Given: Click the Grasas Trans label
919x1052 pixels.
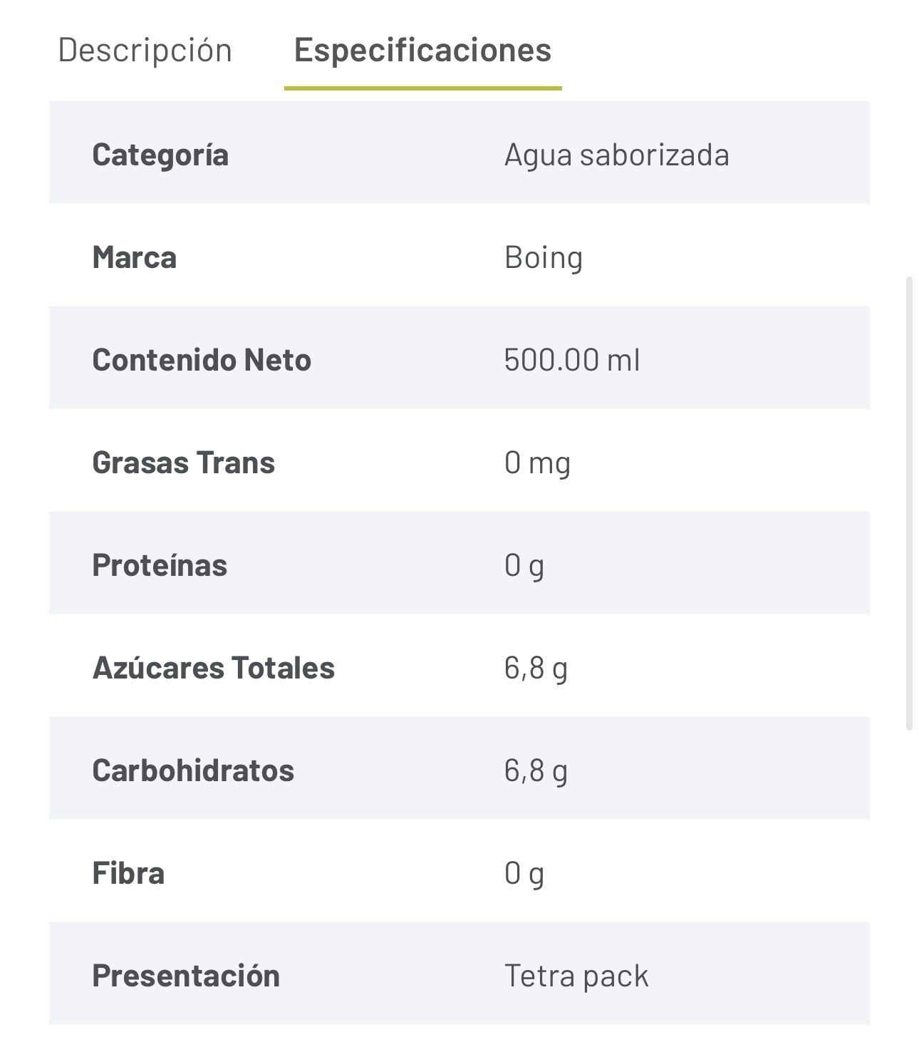Looking at the screenshot, I should (184, 463).
